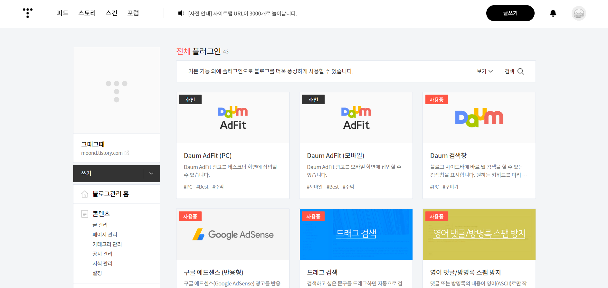Open the Daum AdFit (PC) plugin card image
Image resolution: width=608 pixels, height=288 pixels.
(x=233, y=118)
